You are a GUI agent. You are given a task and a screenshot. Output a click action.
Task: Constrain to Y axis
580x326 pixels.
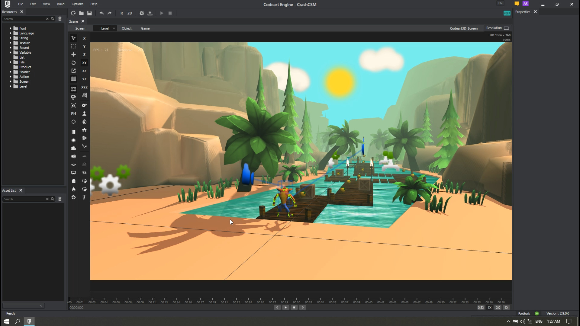click(84, 46)
